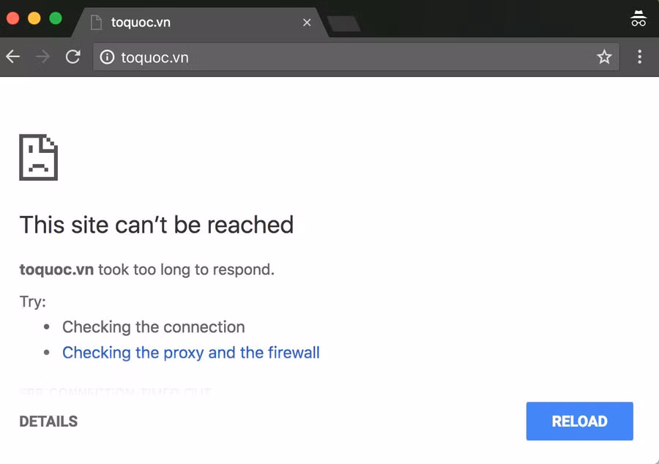The height and width of the screenshot is (464, 659).
Task: Maximize the window with the green button
Action: pyautogui.click(x=56, y=18)
